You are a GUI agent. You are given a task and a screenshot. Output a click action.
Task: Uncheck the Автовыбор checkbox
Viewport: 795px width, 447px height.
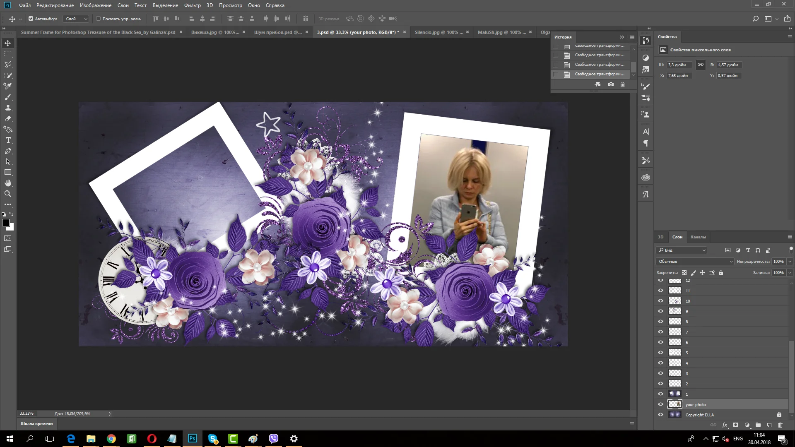click(x=31, y=19)
